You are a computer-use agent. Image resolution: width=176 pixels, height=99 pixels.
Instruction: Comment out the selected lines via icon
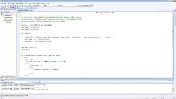click(16, 8)
